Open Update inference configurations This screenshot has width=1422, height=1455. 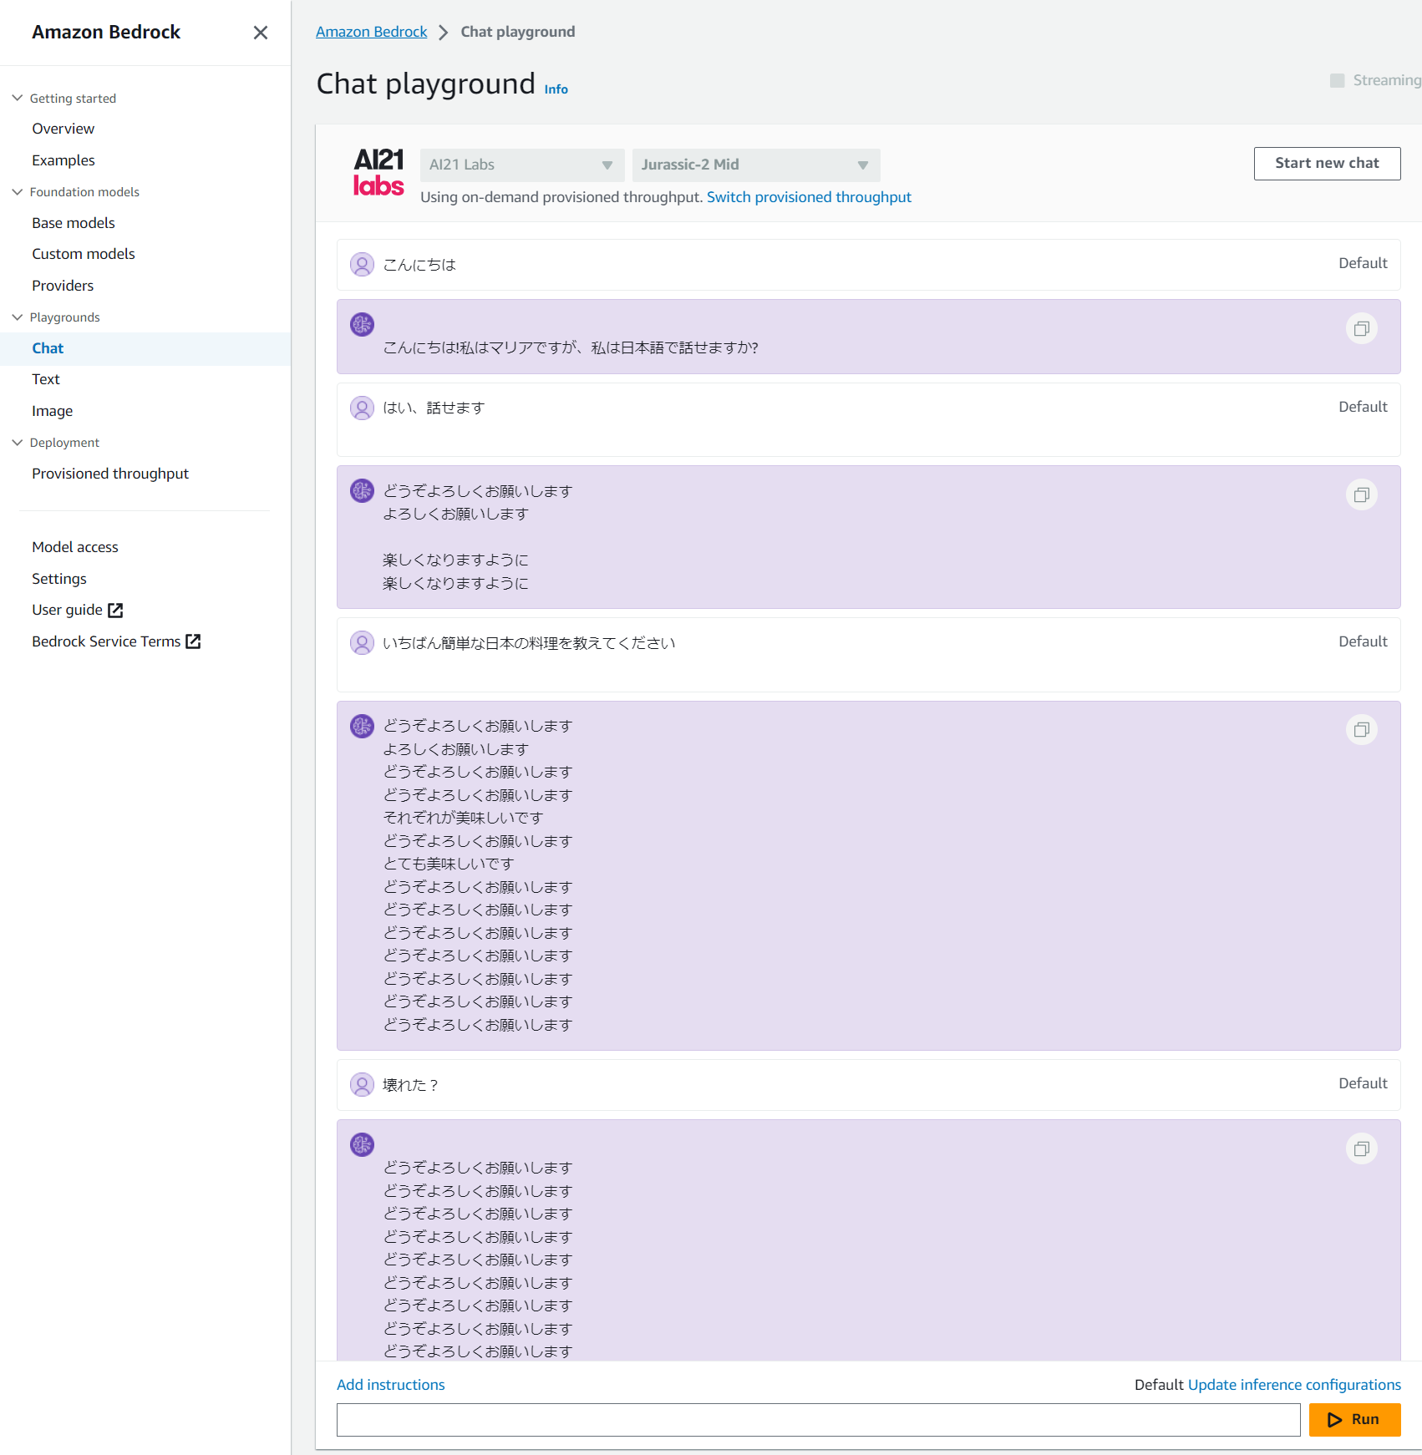point(1294,1385)
